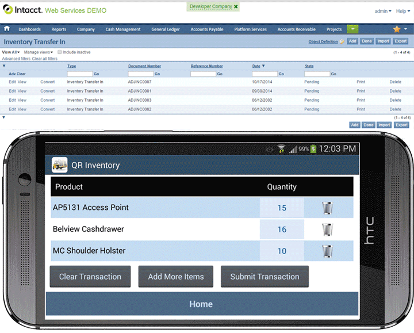Delete the MC Shoulder Holster row
The width and height of the screenshot is (414, 333).
pos(327,251)
